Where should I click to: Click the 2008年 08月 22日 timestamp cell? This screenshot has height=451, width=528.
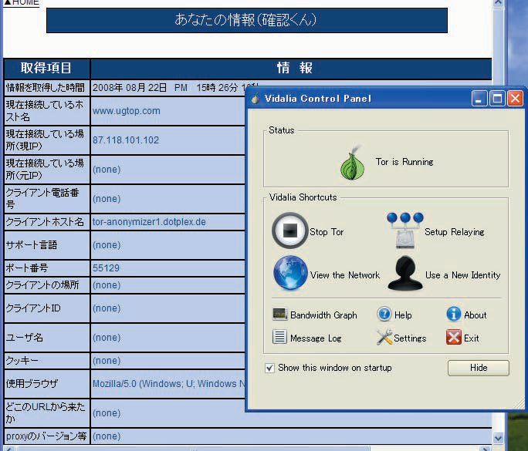pos(168,88)
